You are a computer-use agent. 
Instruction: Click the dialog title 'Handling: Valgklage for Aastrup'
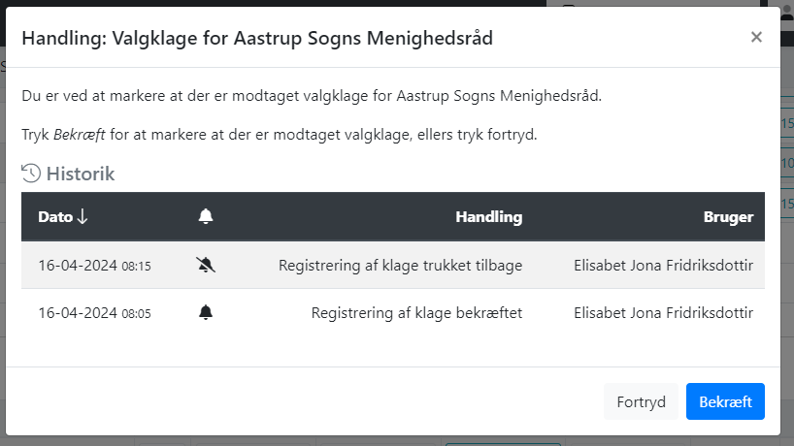tap(257, 38)
